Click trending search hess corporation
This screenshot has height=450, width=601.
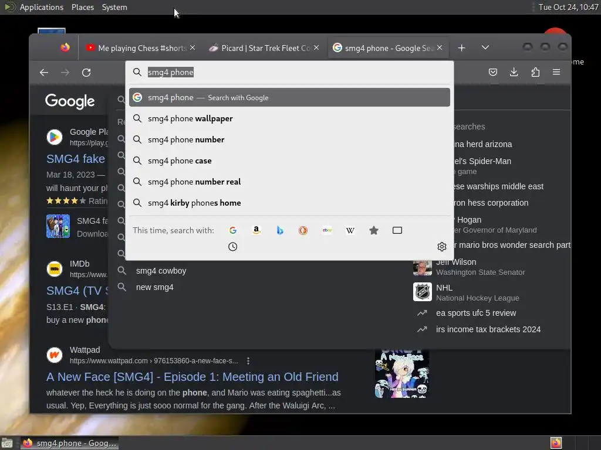coord(491,203)
